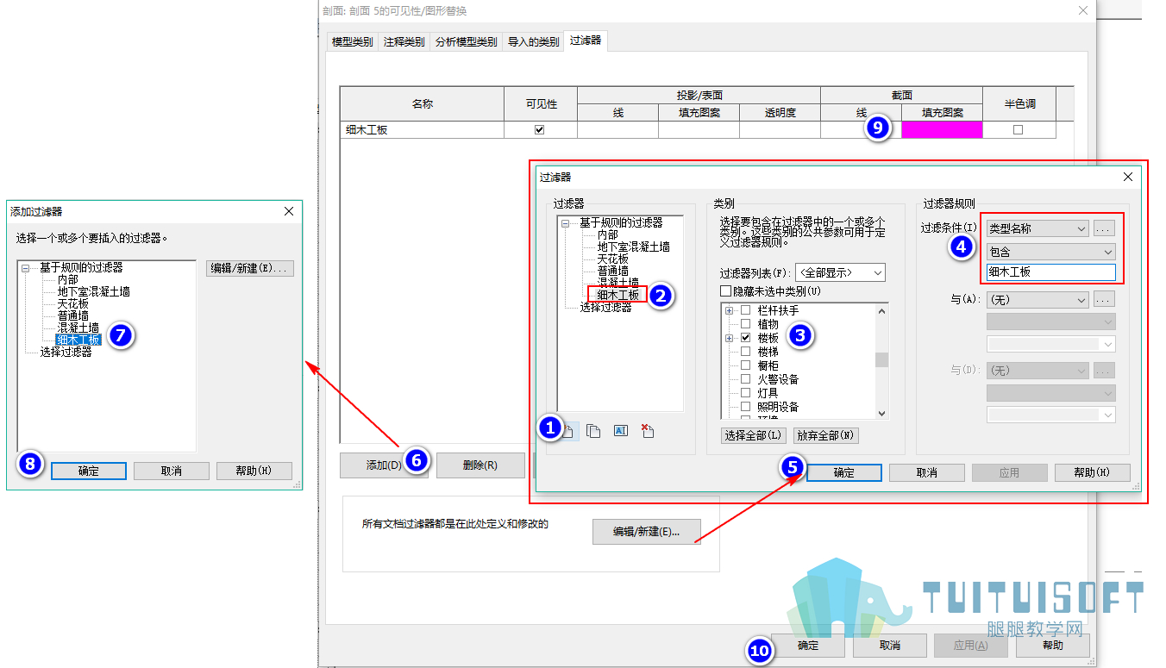This screenshot has width=1166, height=668.
Task: Click 取消 in the 过滤器 dialog
Action: coord(927,472)
